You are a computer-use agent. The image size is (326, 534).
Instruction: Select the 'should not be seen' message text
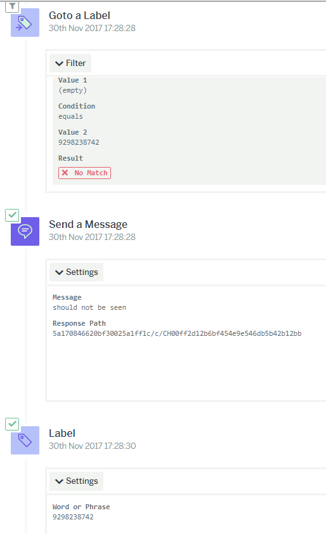(x=89, y=307)
